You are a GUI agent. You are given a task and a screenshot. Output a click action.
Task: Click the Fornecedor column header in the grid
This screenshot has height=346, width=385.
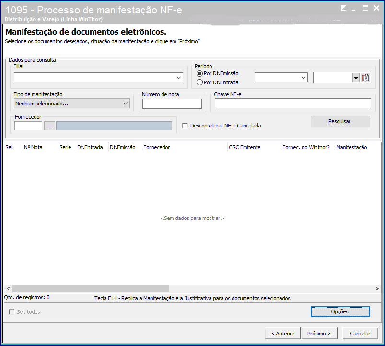[185, 147]
